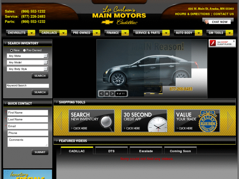239x179 pixels.
Task: Click the Last Name field
Action: pyautogui.click(x=28, y=120)
